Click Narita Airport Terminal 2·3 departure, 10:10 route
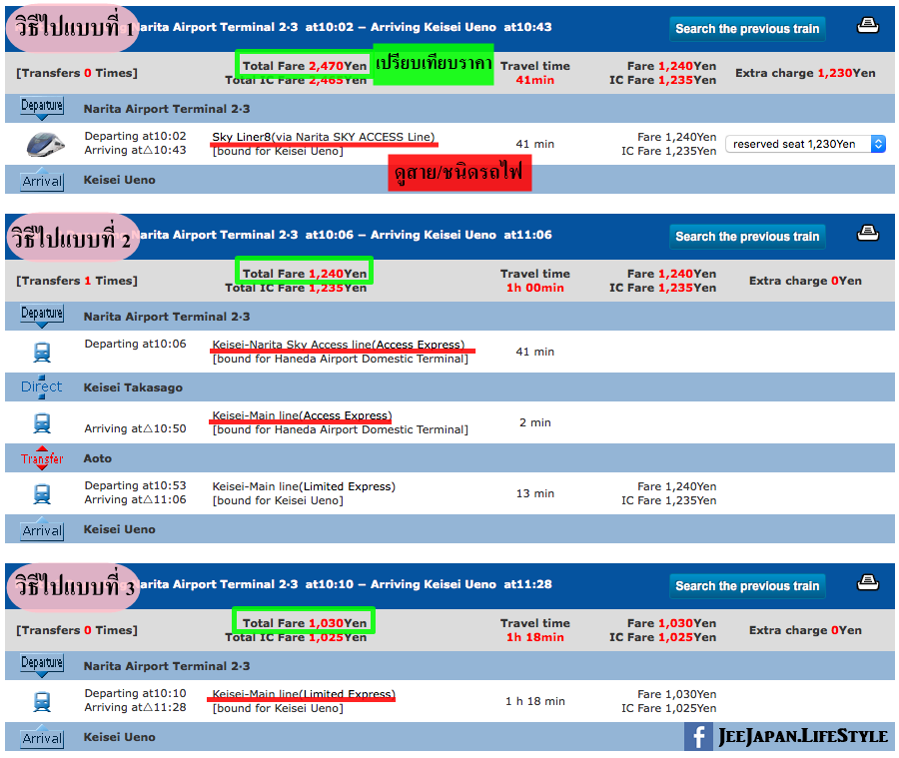 pos(167,666)
